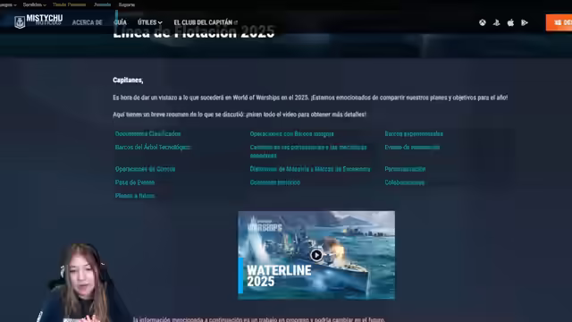
Task: Click the Waterline 2025 video thumbnail title
Action: (x=279, y=275)
